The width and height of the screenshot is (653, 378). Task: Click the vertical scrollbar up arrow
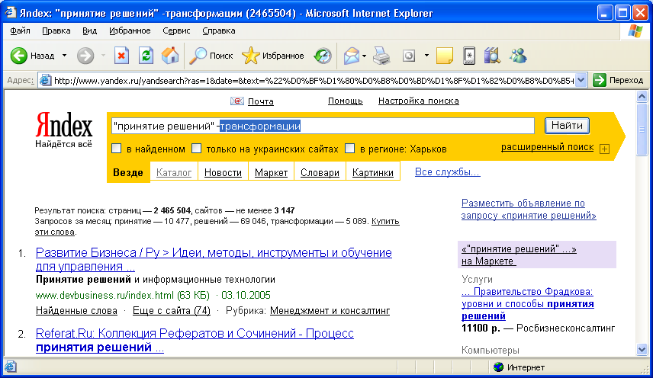click(x=642, y=97)
